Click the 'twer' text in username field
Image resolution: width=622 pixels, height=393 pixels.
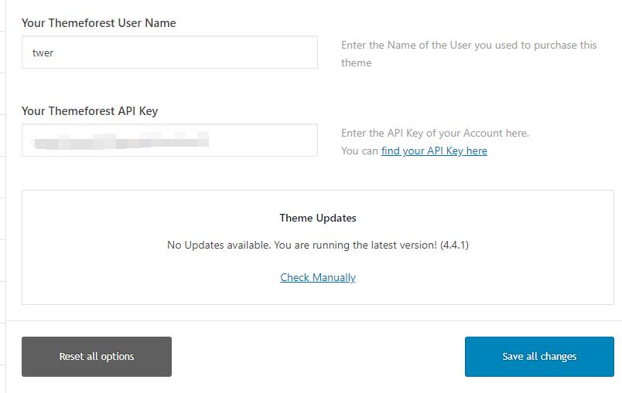(x=43, y=53)
